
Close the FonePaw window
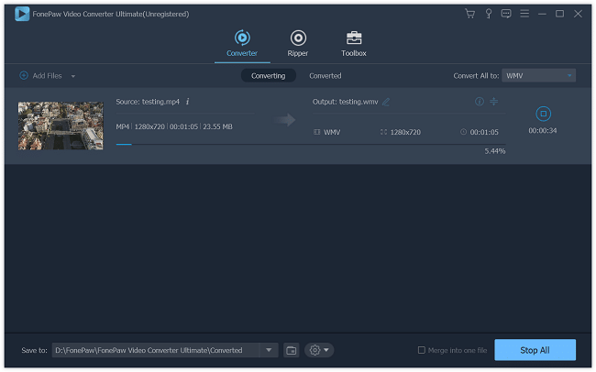click(x=578, y=14)
